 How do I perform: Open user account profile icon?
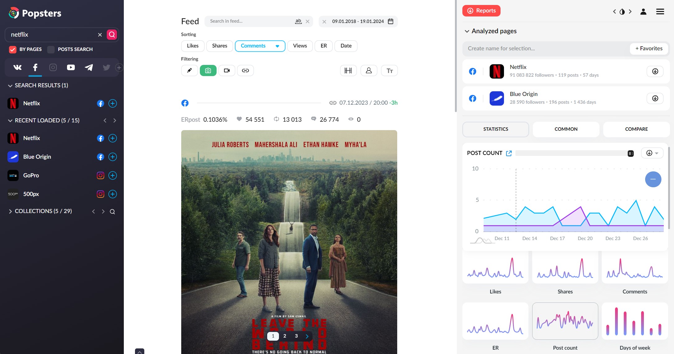coord(643,11)
